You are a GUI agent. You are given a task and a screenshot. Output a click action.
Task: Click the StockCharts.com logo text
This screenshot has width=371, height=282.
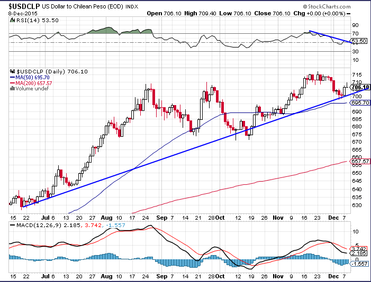[327, 7]
